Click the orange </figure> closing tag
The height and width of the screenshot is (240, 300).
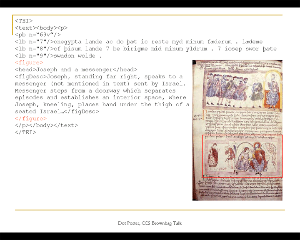pyautogui.click(x=30, y=118)
